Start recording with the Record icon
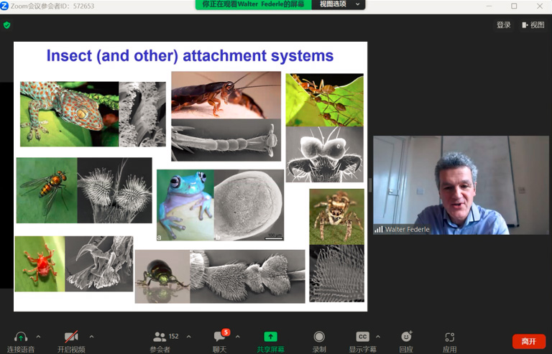The image size is (552, 354). (x=319, y=337)
